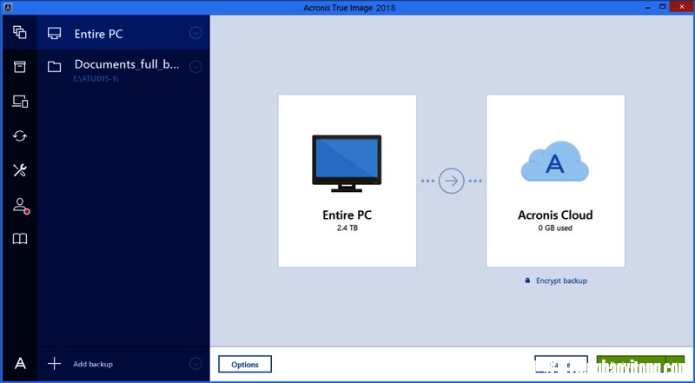
Task: Open the Sync section icon
Action: click(x=19, y=136)
